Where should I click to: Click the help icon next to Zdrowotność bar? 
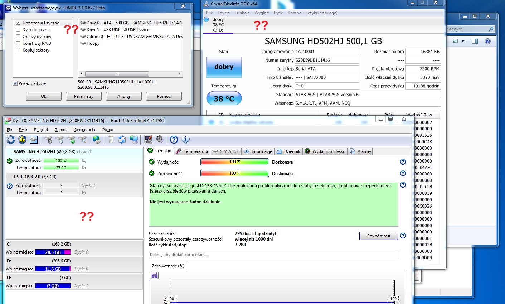coord(403,173)
